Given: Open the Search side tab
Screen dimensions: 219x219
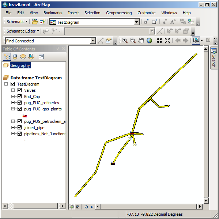Looking at the screenshot, I should coord(214,57).
